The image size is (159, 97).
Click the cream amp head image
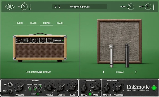click(40, 47)
